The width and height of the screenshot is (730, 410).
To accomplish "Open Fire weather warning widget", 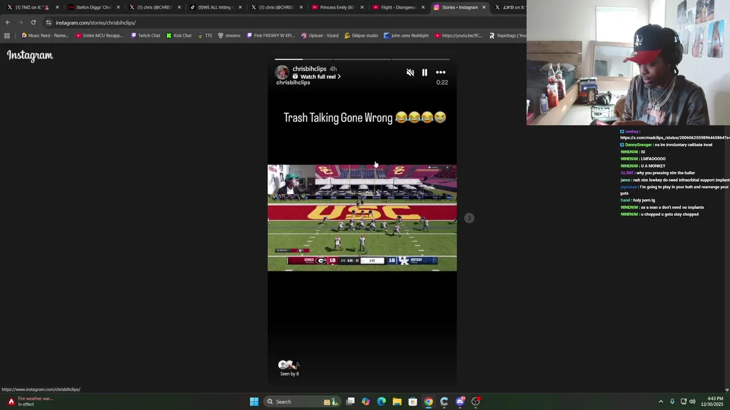I will [x=31, y=401].
